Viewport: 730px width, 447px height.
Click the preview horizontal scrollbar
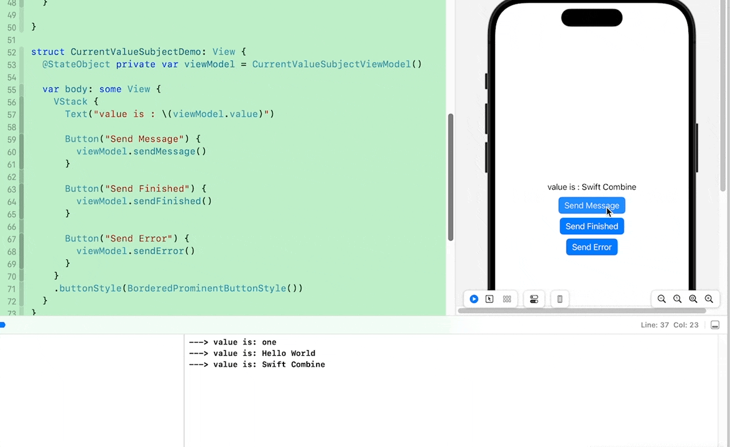(x=582, y=310)
